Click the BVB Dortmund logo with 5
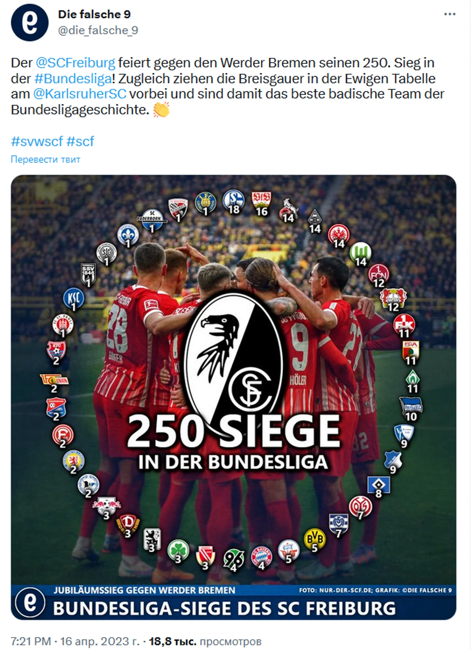Viewport: 472px width, 650px height. [x=315, y=540]
